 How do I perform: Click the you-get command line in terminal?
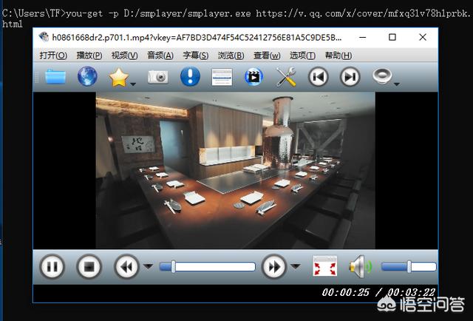pos(236,18)
